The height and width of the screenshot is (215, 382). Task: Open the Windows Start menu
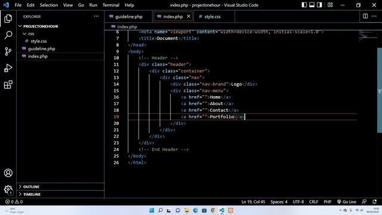point(152,210)
